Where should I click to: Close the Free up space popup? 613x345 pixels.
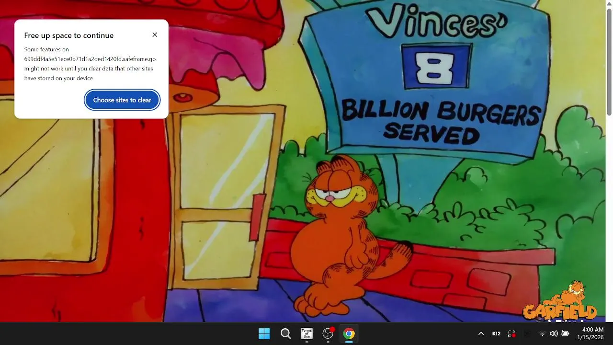click(155, 35)
